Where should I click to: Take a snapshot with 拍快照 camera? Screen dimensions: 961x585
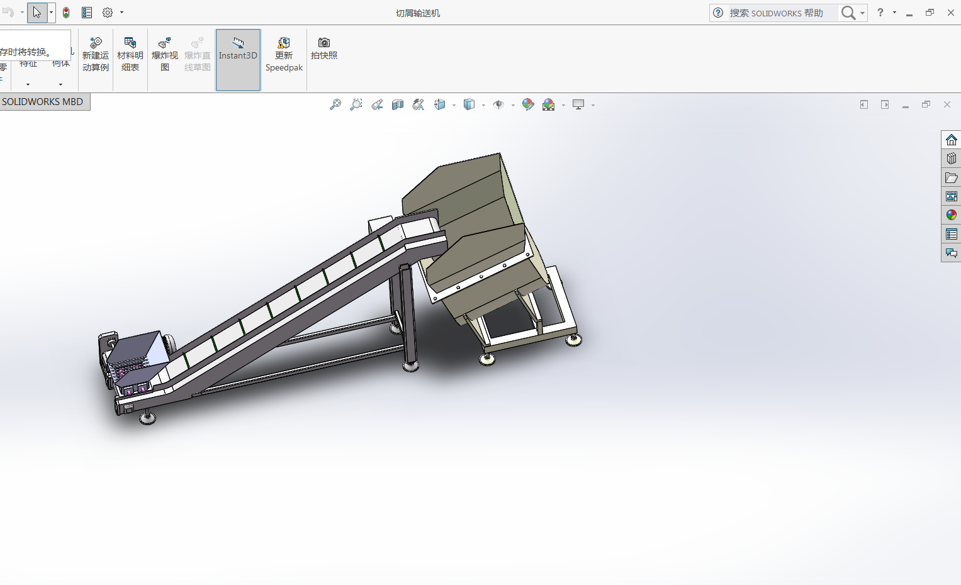[x=324, y=48]
